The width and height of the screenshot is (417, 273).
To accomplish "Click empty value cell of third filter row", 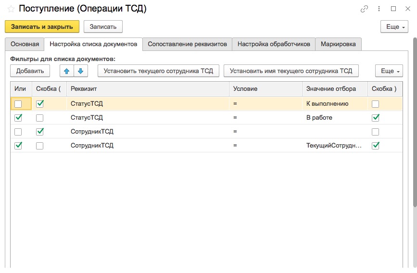I will pos(335,131).
